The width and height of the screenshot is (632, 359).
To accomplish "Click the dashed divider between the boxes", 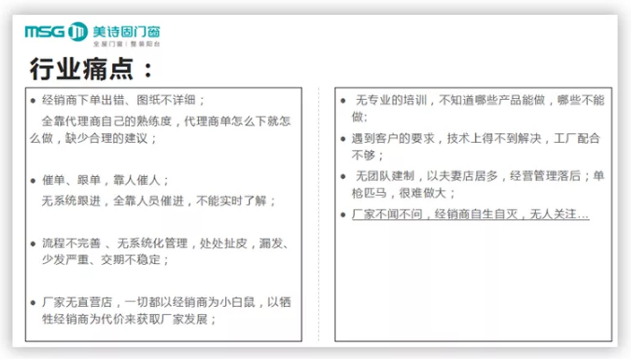I will (x=318, y=214).
